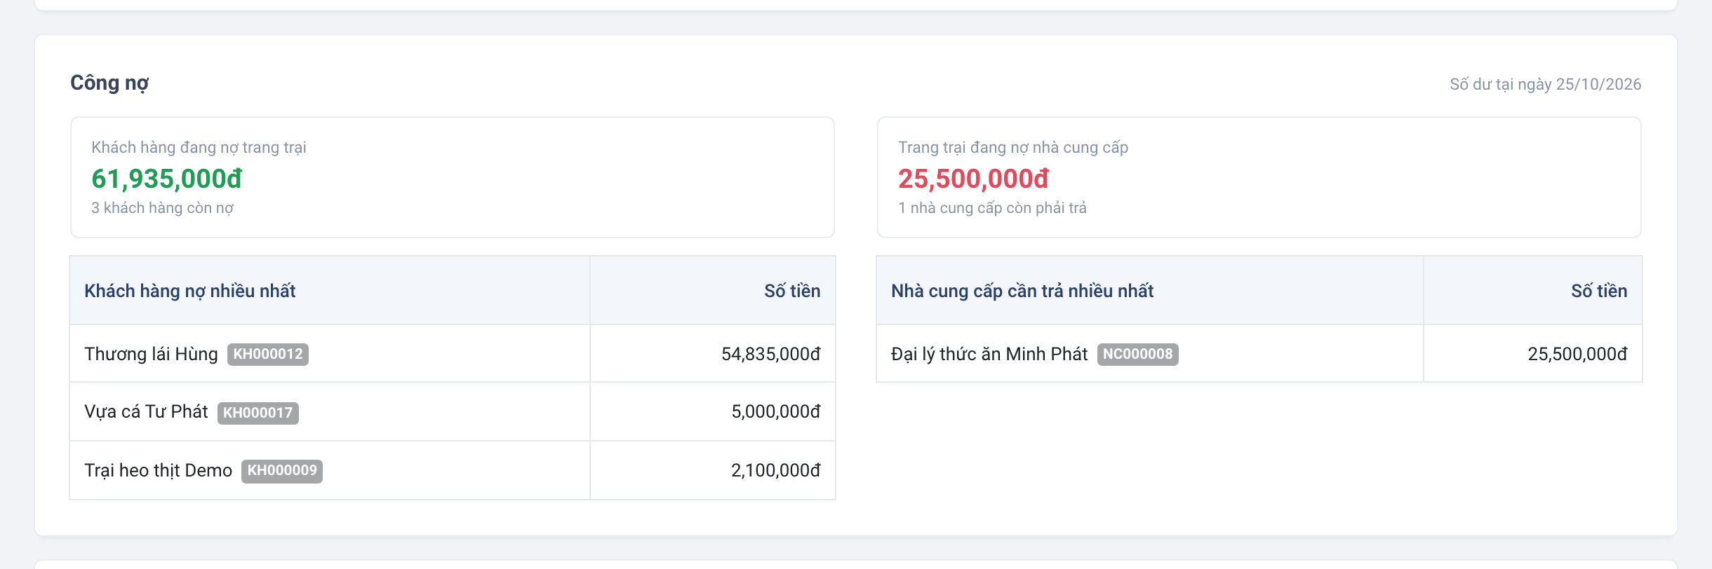This screenshot has height=569, width=1712.
Task: Open the customer 'Vựa cá Tư Phát'
Action: (146, 412)
